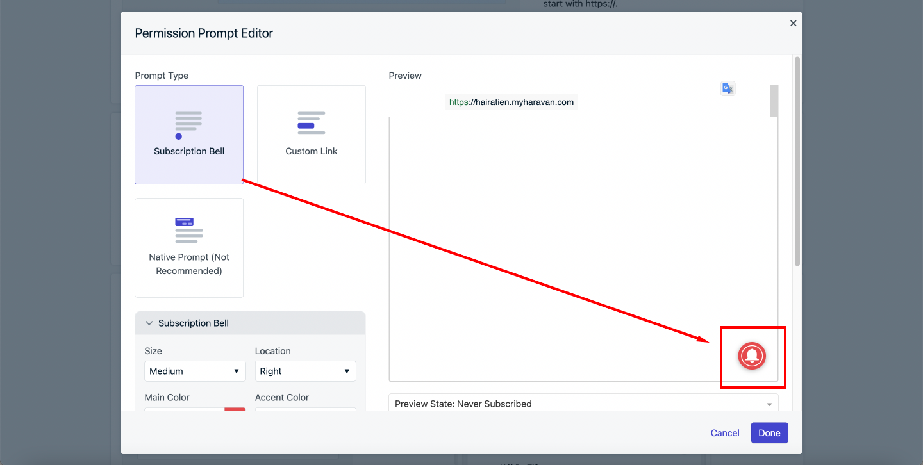The image size is (923, 465).
Task: Click the Size field label
Action: tap(153, 351)
